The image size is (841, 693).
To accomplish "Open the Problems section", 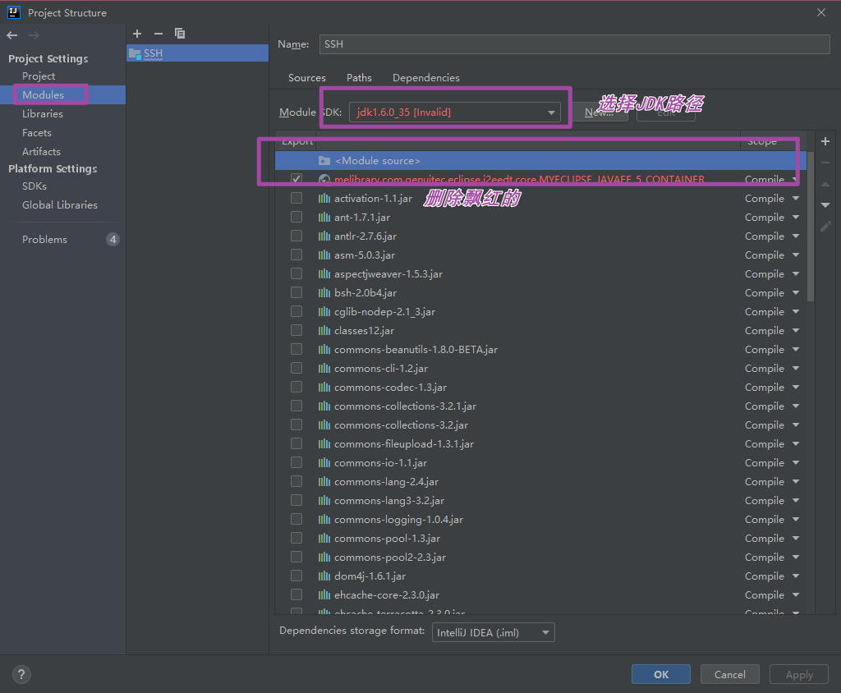I will pyautogui.click(x=44, y=239).
